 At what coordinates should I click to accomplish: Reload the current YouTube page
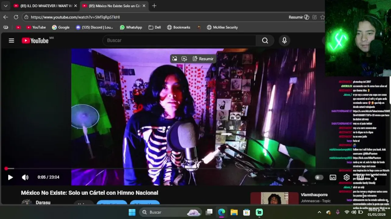click(16, 17)
